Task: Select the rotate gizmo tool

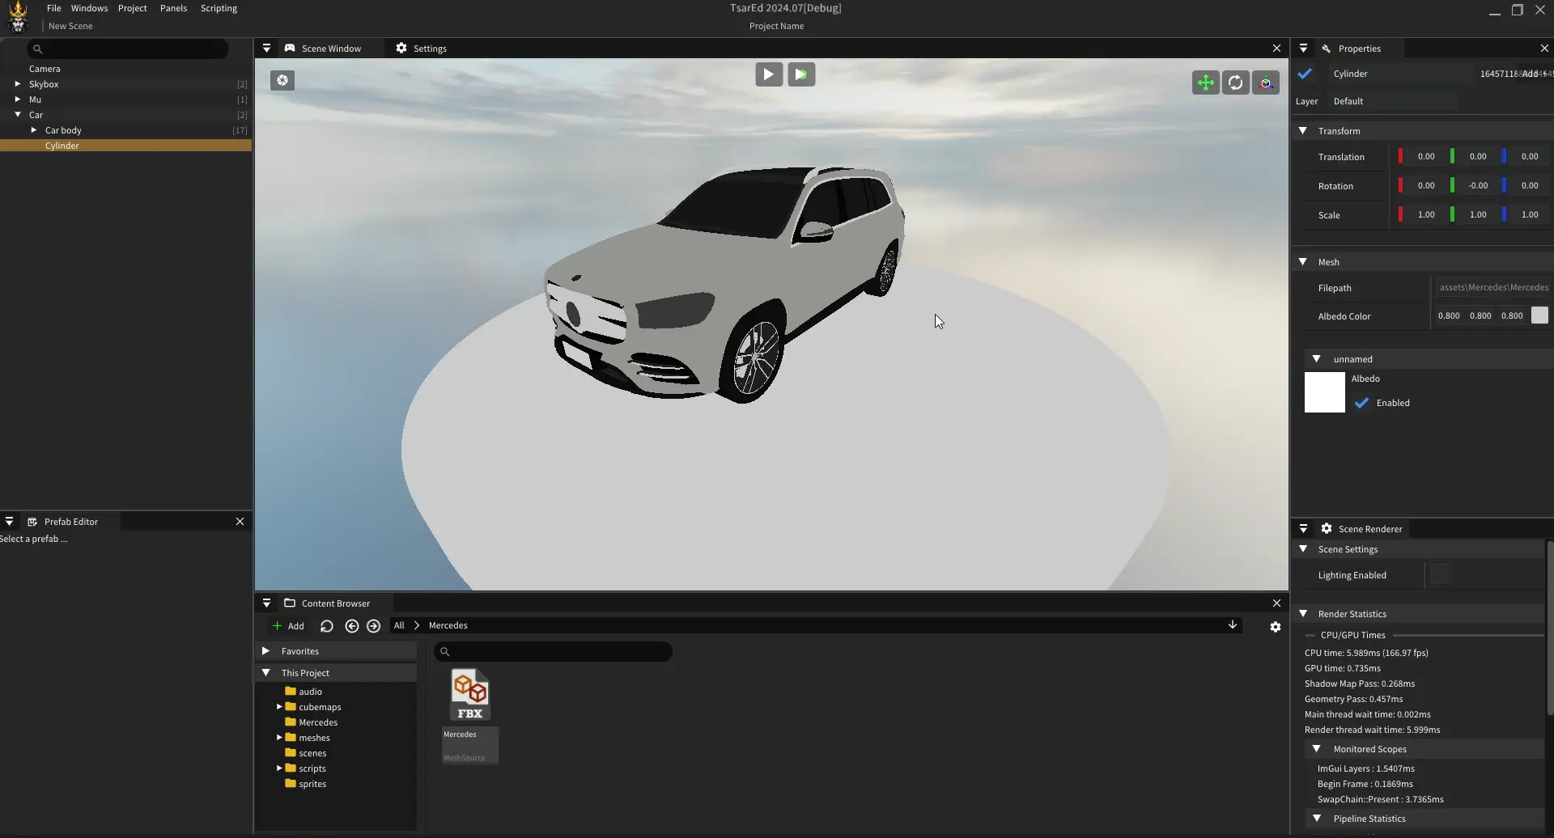Action: [1235, 83]
